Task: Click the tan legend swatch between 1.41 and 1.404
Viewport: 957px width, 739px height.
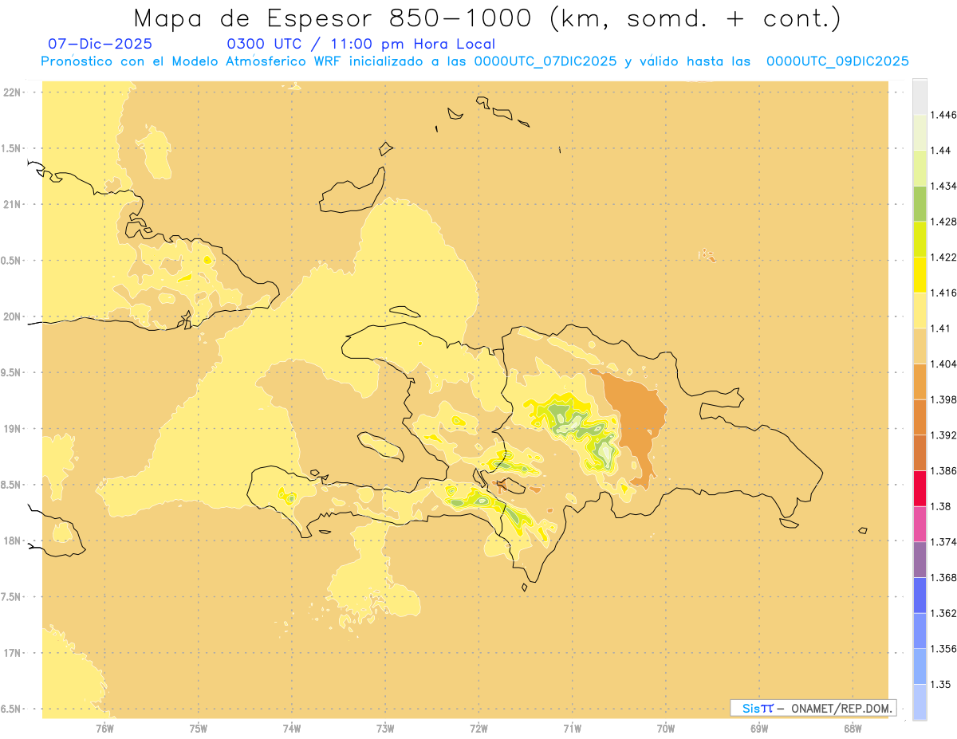Action: click(x=920, y=345)
